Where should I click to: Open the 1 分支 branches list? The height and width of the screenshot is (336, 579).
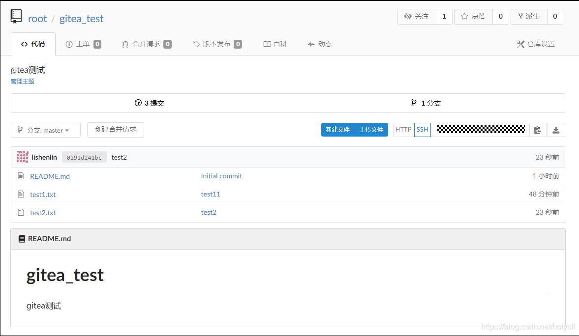pos(426,103)
